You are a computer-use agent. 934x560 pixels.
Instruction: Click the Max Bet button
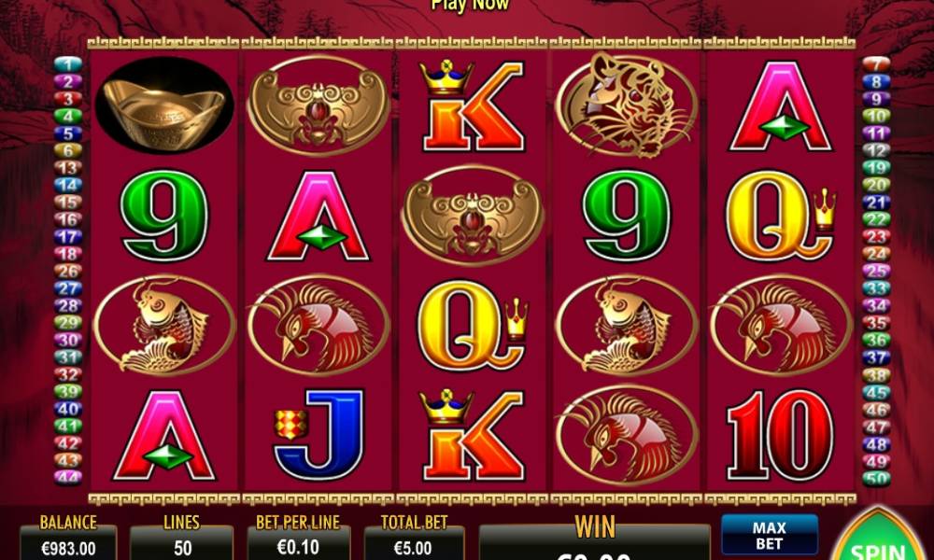[769, 535]
